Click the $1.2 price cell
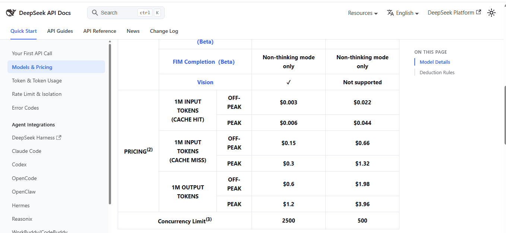 289,204
